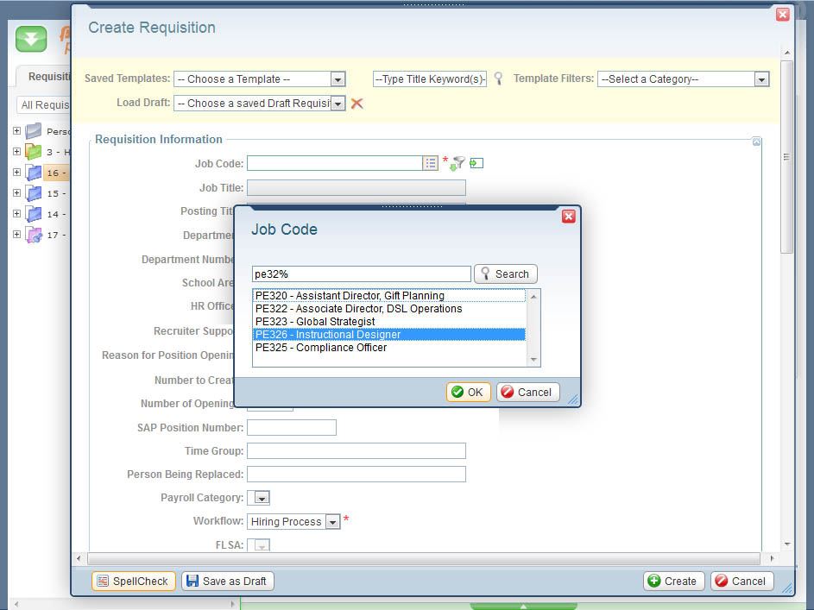Collapse the Requisition Information section
Viewport: 814px width, 610px height.
click(x=756, y=141)
